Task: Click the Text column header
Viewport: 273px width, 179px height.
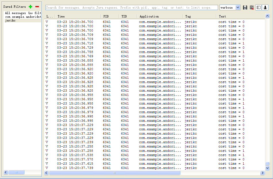Action: [x=240, y=16]
